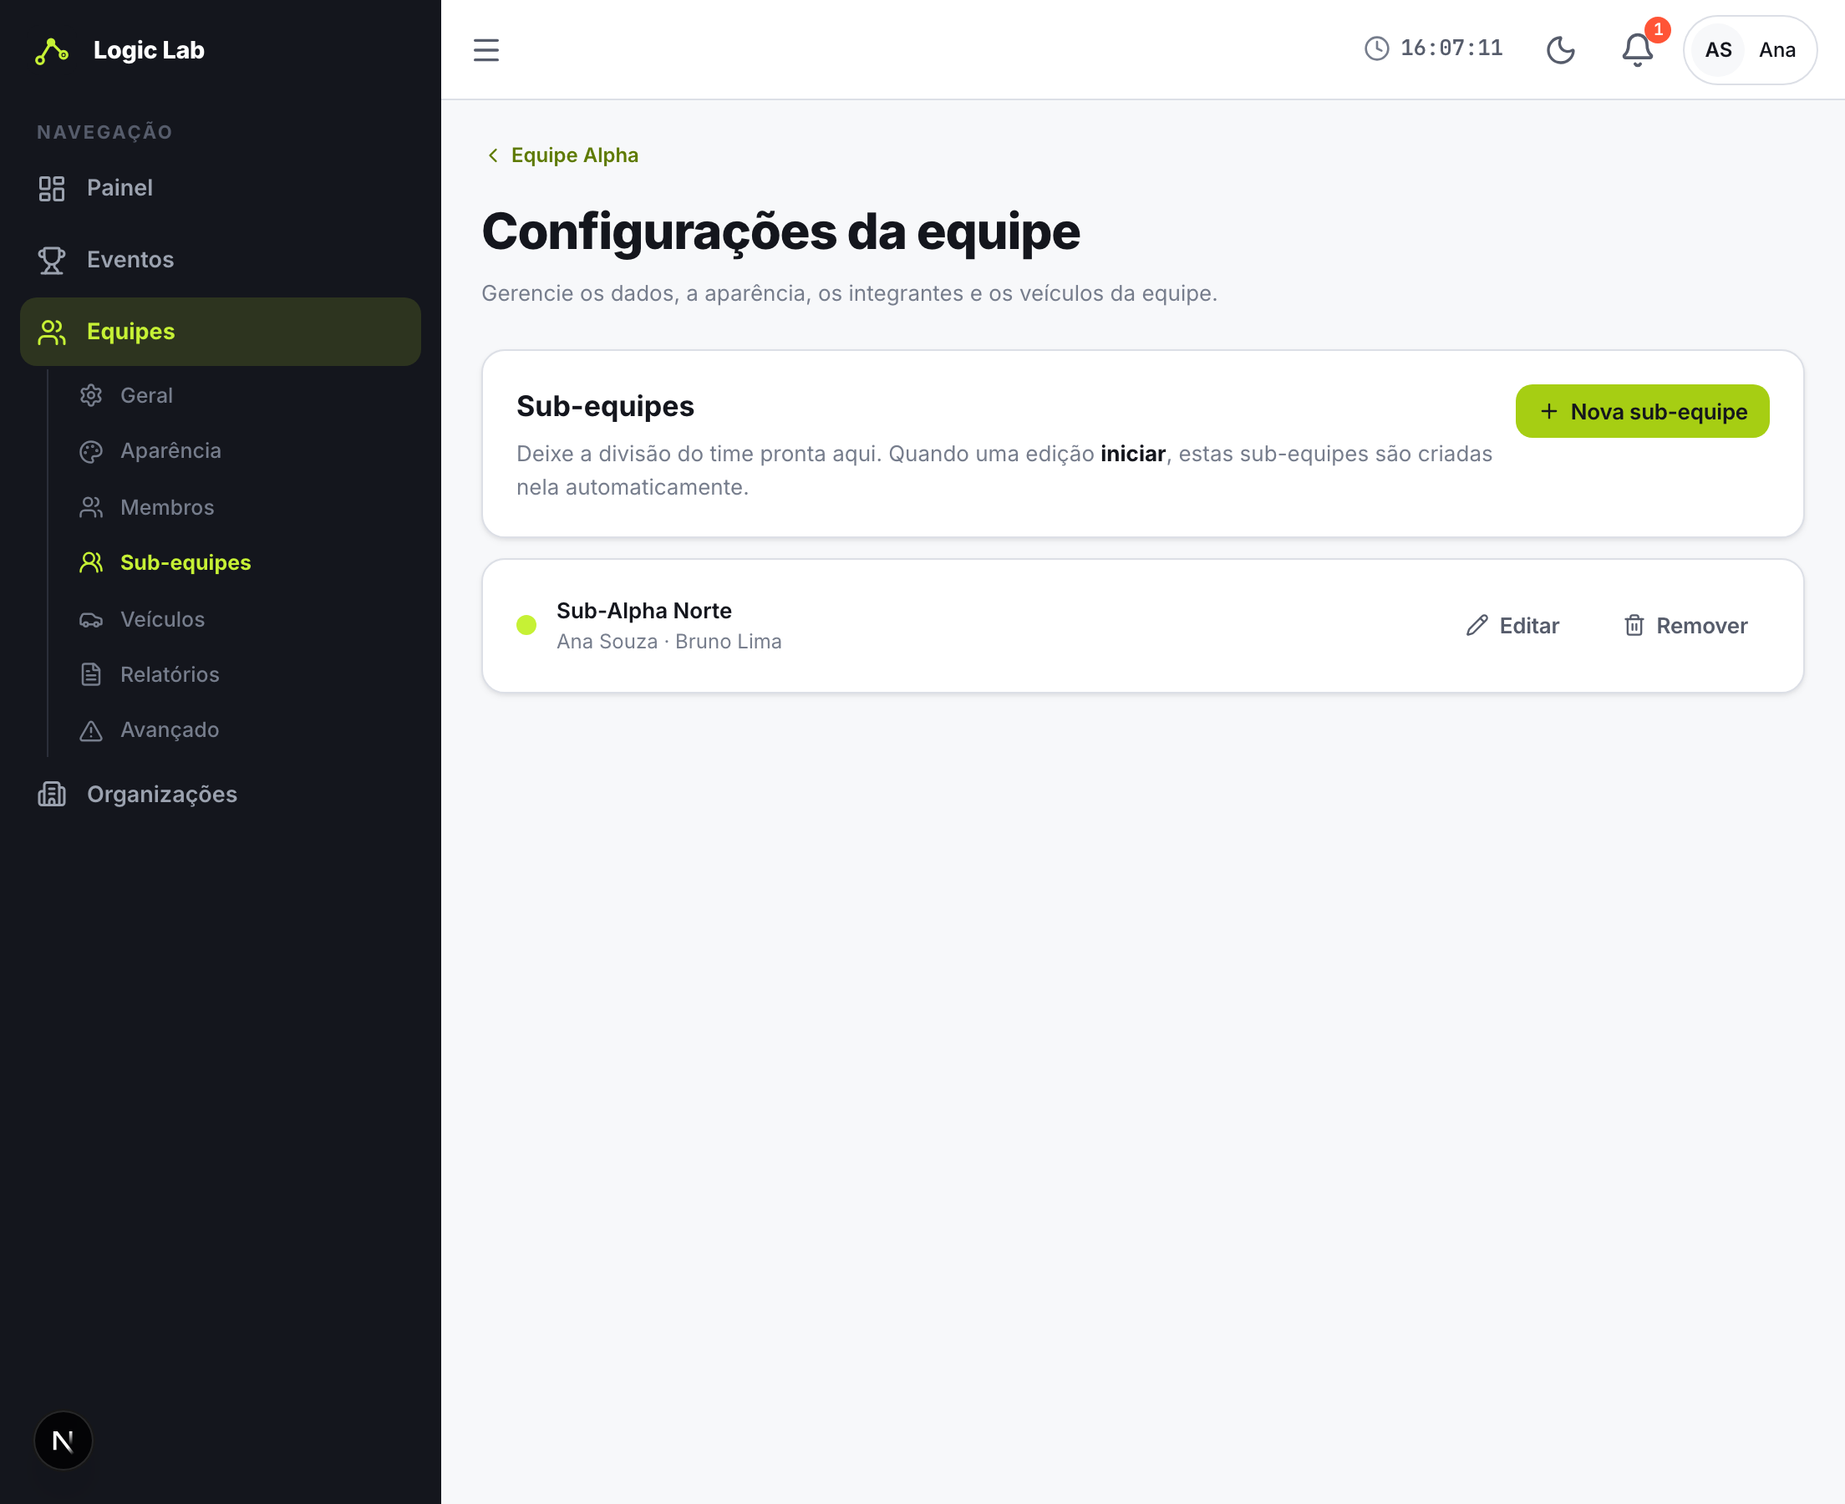Click the back chevron before Equipe Alpha
This screenshot has height=1504, width=1845.
click(x=493, y=155)
